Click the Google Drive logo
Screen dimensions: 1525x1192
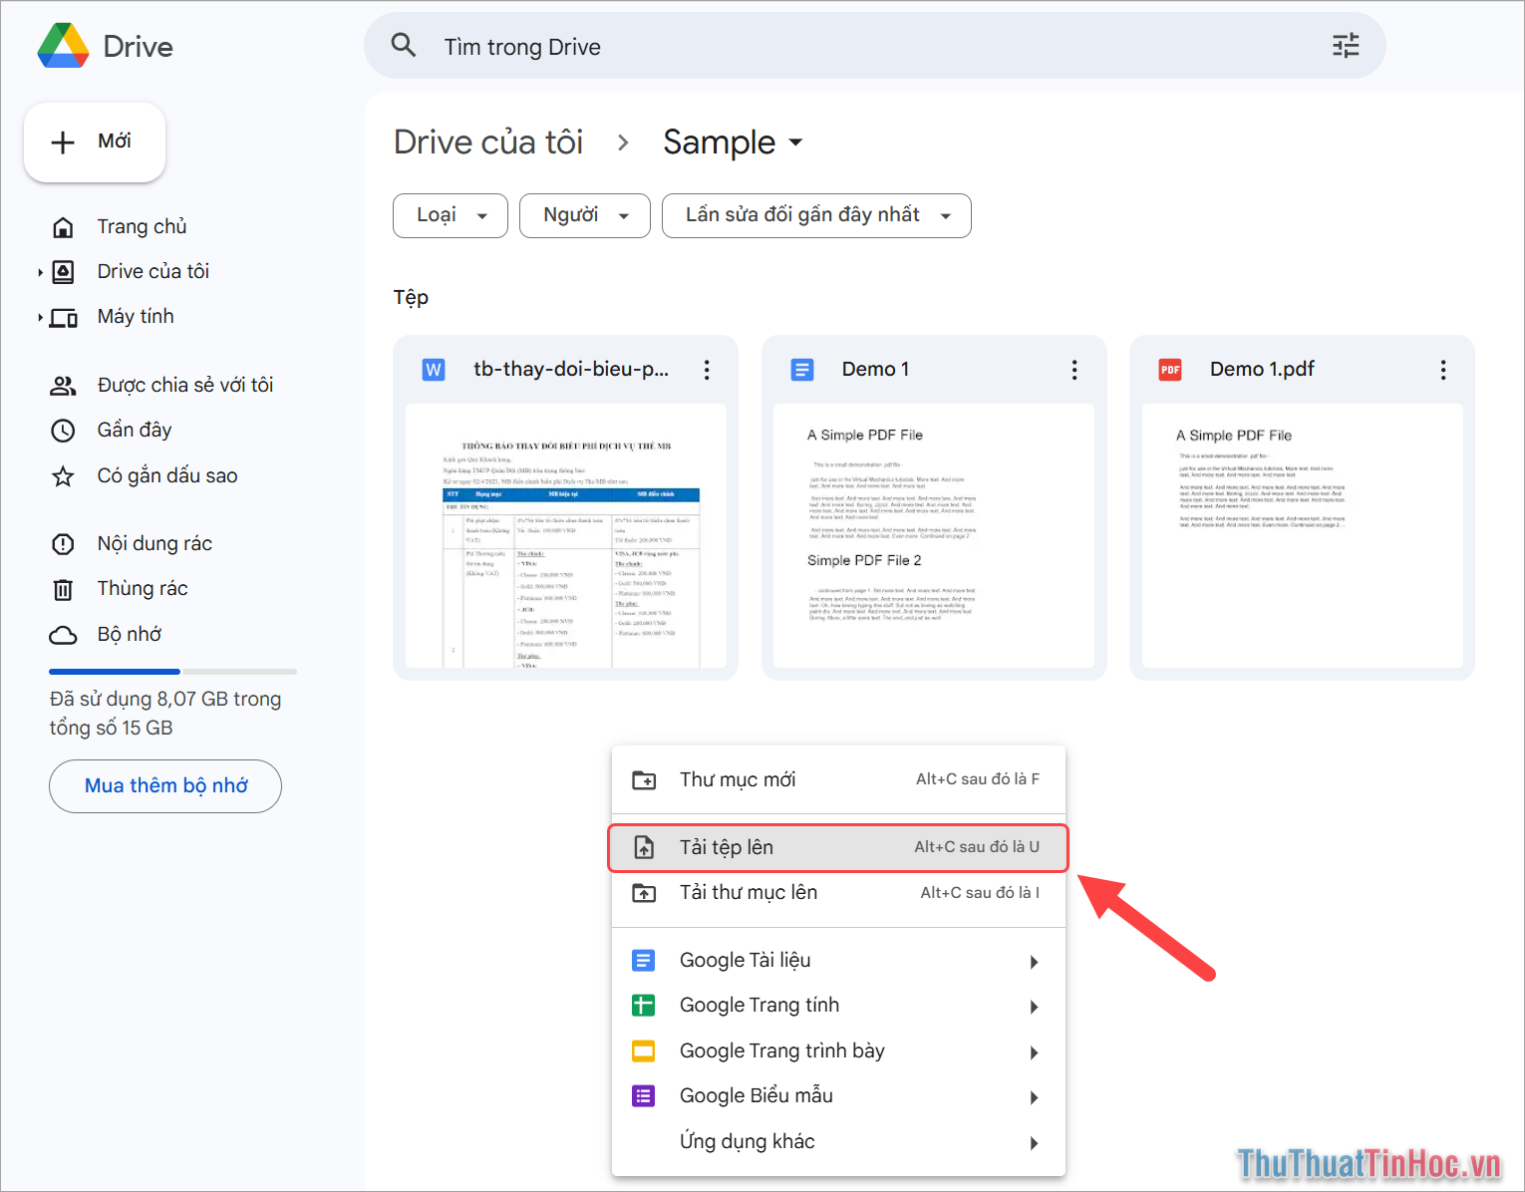click(63, 46)
